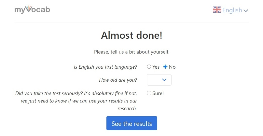
Task: Click the UK flag icon
Action: click(217, 10)
